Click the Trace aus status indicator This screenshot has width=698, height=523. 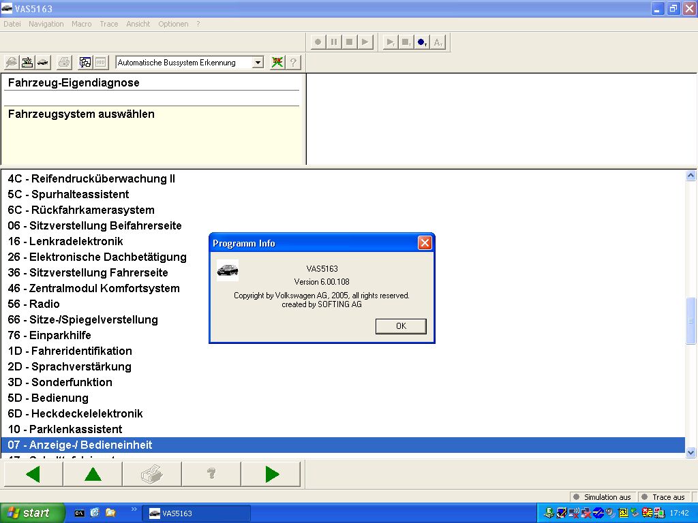pyautogui.click(x=664, y=497)
